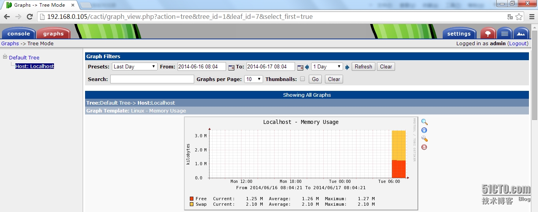Toggle the Thumbnails checkbox

[302, 79]
